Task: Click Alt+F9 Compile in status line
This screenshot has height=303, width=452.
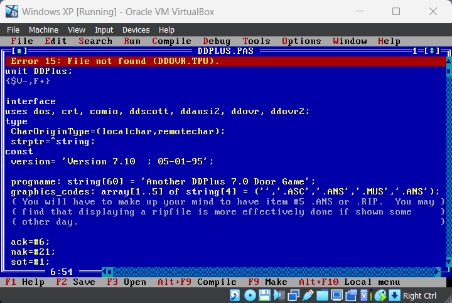Action: click(197, 282)
